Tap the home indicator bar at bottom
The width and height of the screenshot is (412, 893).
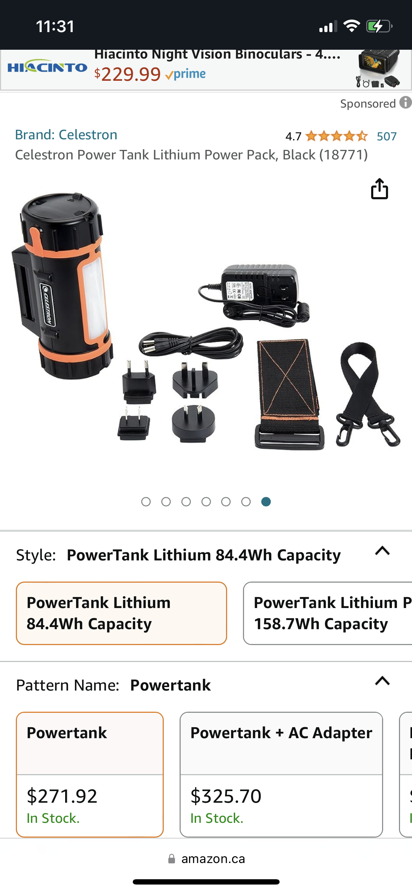pos(206,882)
